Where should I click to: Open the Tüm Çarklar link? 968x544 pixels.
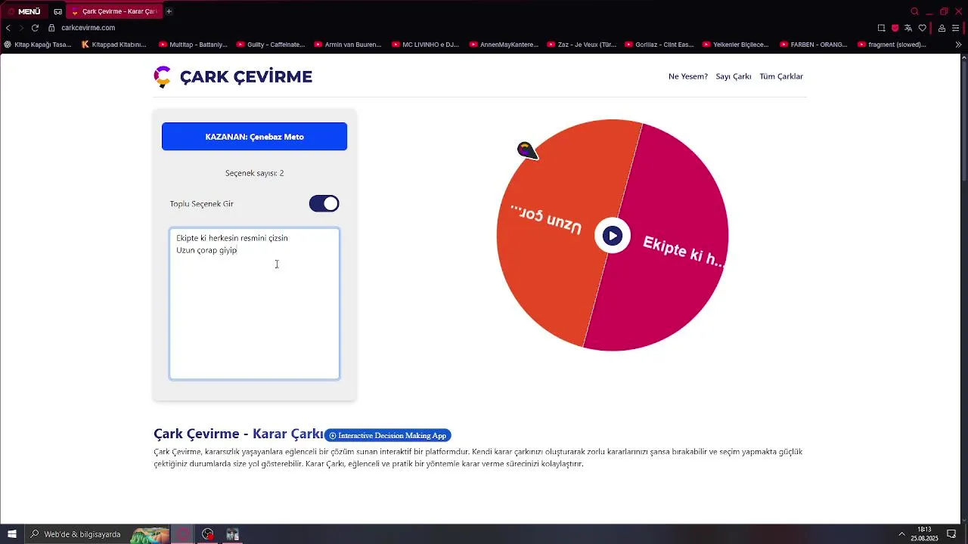click(x=781, y=76)
